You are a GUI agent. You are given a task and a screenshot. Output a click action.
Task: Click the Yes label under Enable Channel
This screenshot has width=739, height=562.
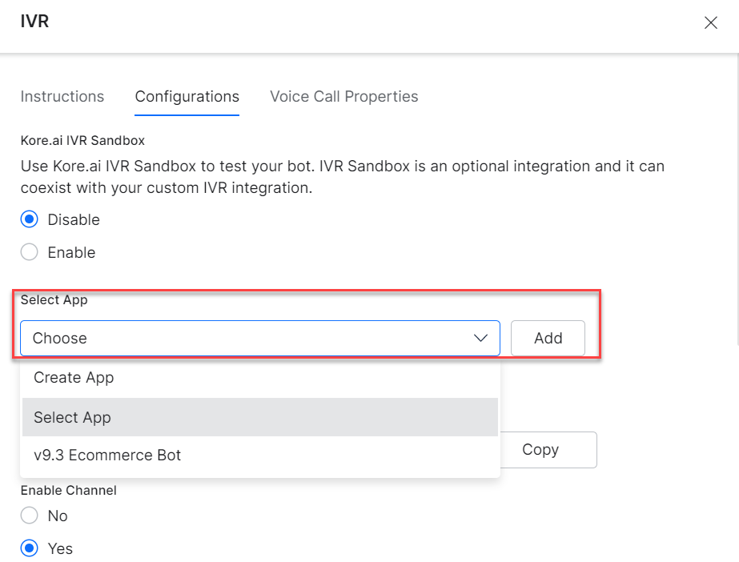(x=60, y=549)
